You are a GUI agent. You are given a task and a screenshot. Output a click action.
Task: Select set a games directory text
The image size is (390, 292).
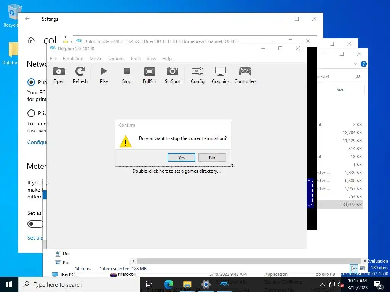[x=176, y=171]
